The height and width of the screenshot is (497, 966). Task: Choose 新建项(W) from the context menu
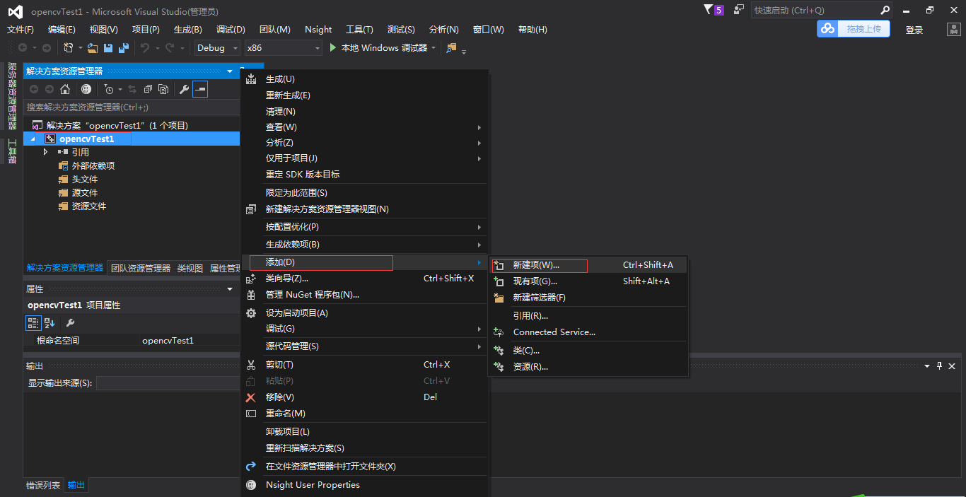point(540,265)
